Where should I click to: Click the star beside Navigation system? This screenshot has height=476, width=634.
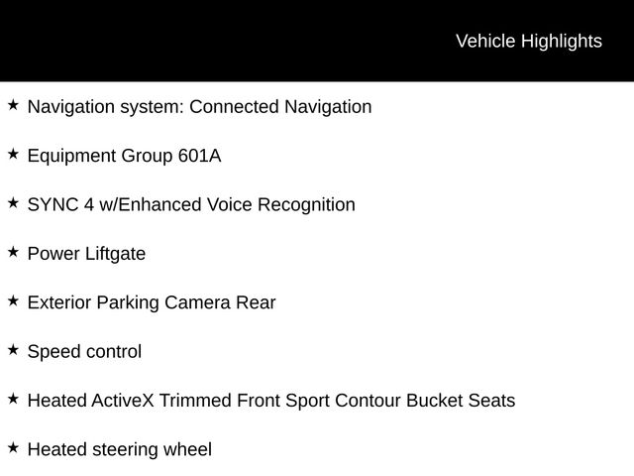(x=13, y=104)
